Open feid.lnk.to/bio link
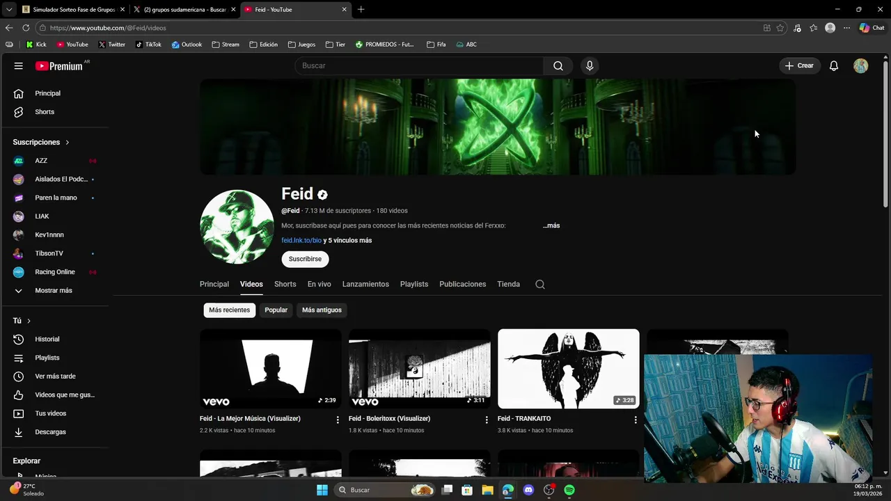This screenshot has height=501, width=891. click(x=301, y=240)
